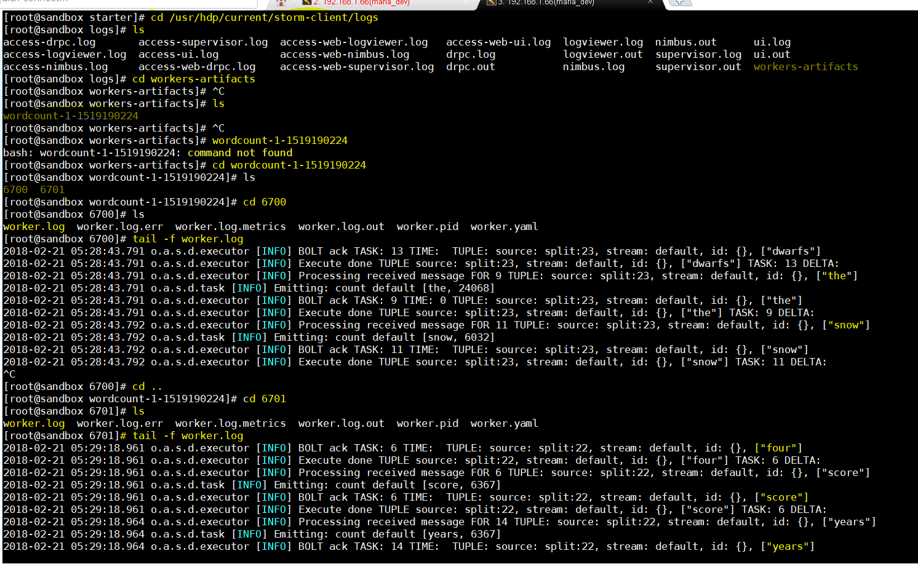The image size is (918, 564).
Task: Click the access-supervisor.log file name
Action: point(203,42)
